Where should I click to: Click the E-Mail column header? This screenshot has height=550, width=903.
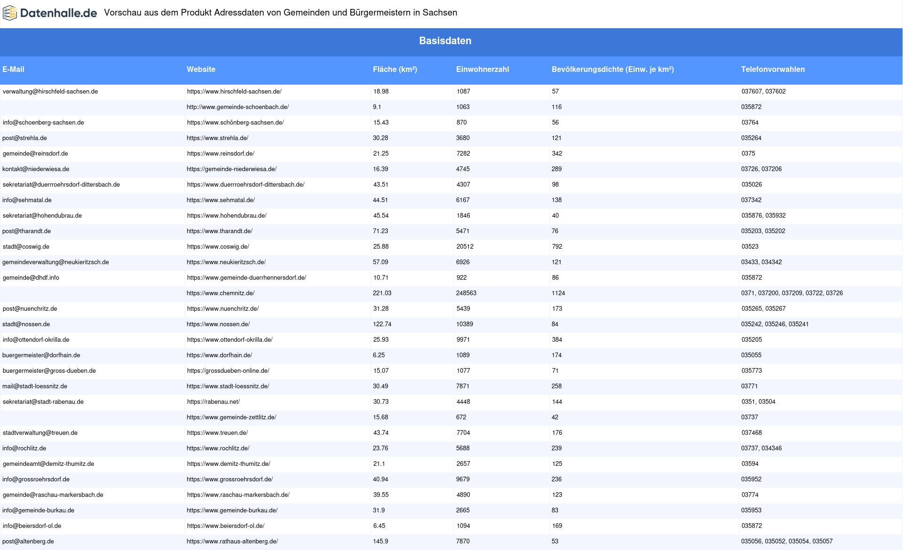(13, 69)
